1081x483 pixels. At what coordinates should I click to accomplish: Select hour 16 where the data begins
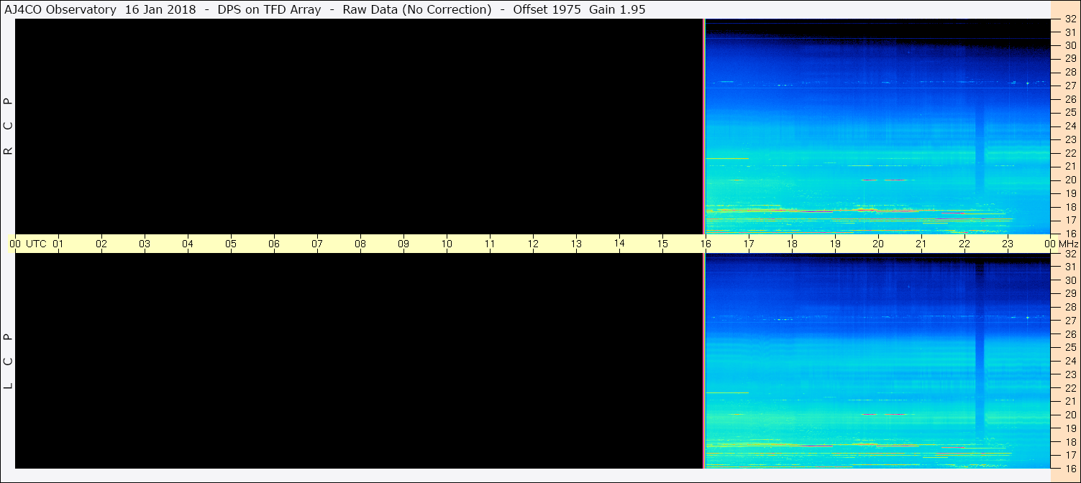pos(706,244)
